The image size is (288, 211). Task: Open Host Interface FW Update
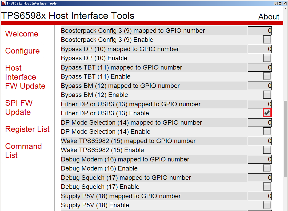[x=25, y=77]
